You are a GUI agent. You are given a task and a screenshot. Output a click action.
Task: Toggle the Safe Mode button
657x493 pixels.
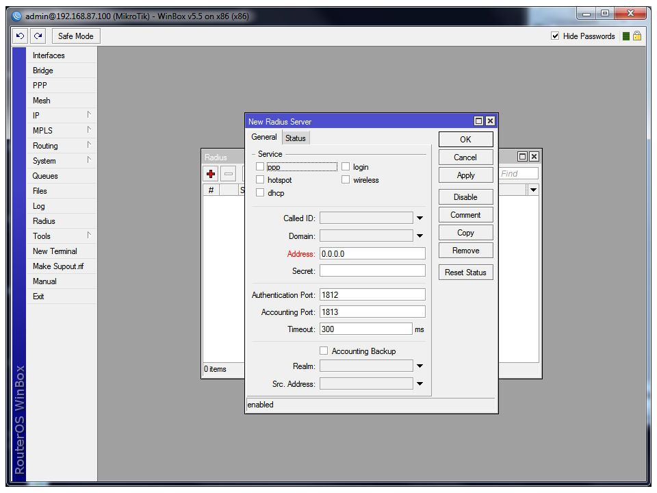(75, 36)
